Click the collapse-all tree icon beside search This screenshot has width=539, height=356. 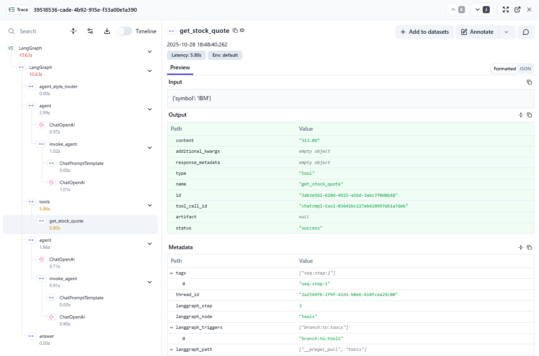(73, 31)
